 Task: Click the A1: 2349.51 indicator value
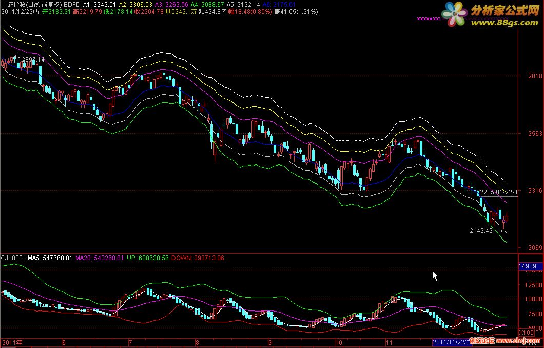point(99,5)
